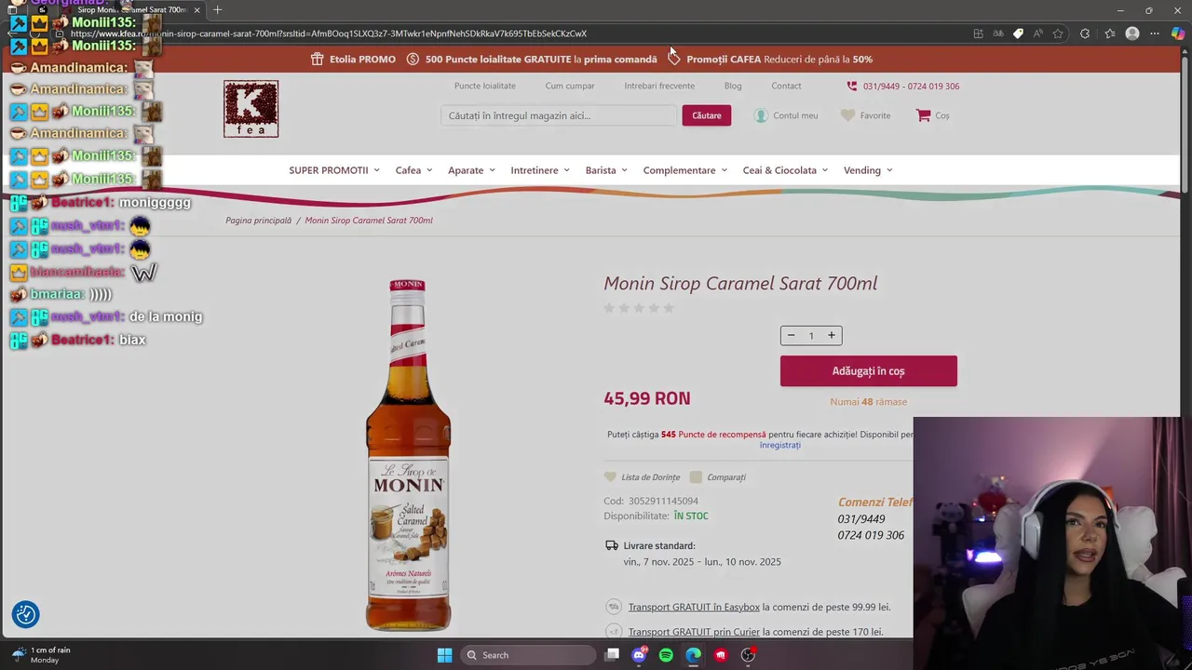
Task: Open the Copilot icon in browser toolbar
Action: (x=1178, y=33)
